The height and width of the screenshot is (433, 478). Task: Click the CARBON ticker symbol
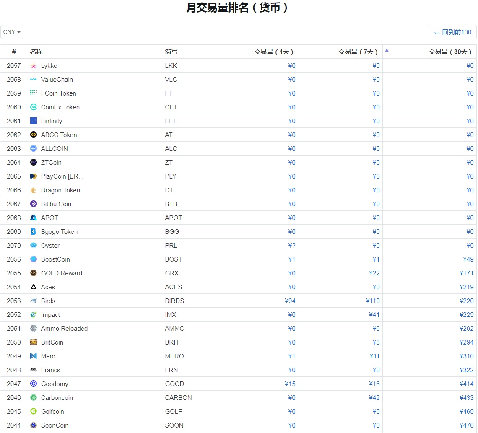coord(178,398)
